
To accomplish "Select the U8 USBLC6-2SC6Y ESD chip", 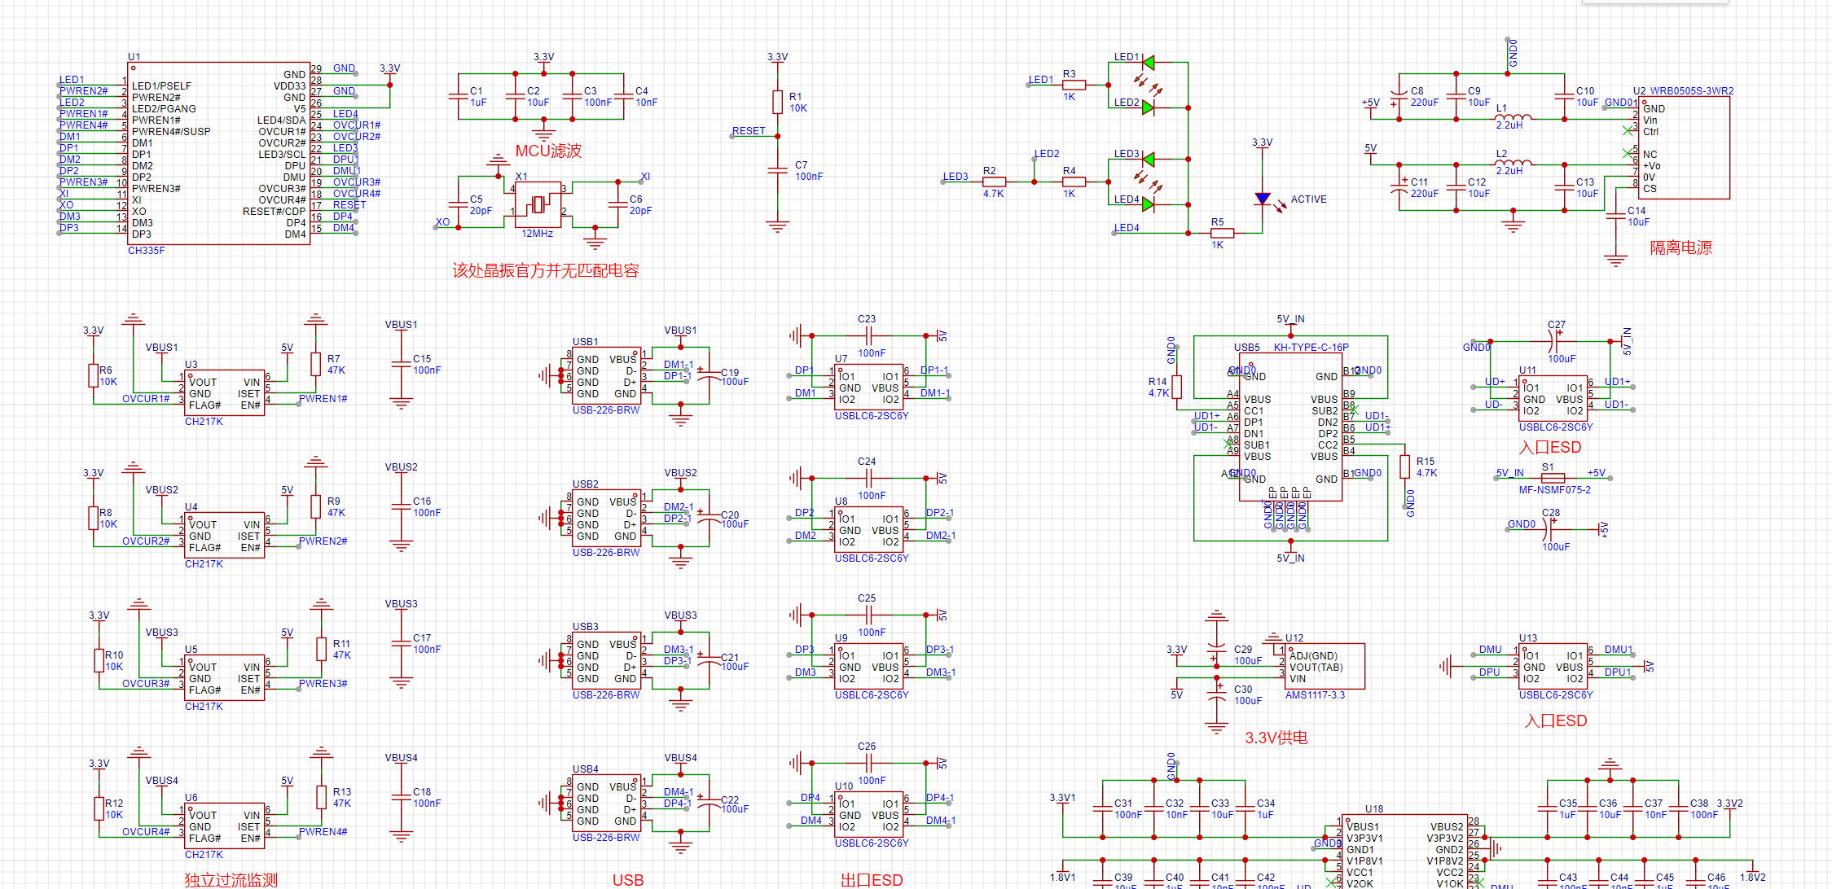I will [869, 530].
